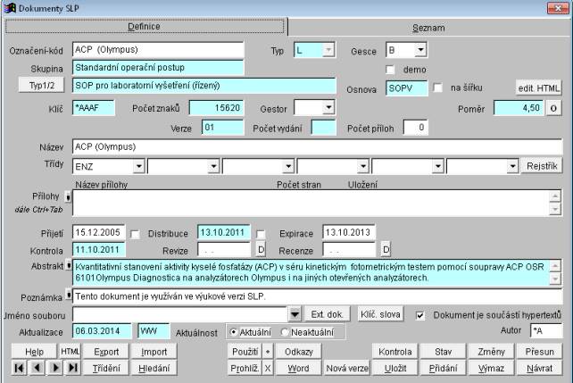
Task: Click into the Název text field
Action: tap(316, 146)
